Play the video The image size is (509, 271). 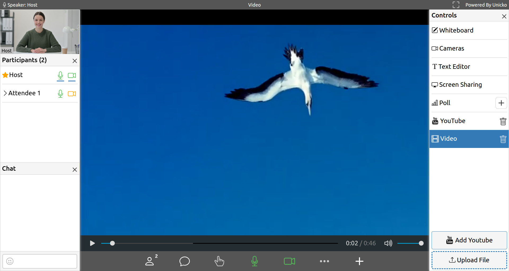pyautogui.click(x=92, y=243)
